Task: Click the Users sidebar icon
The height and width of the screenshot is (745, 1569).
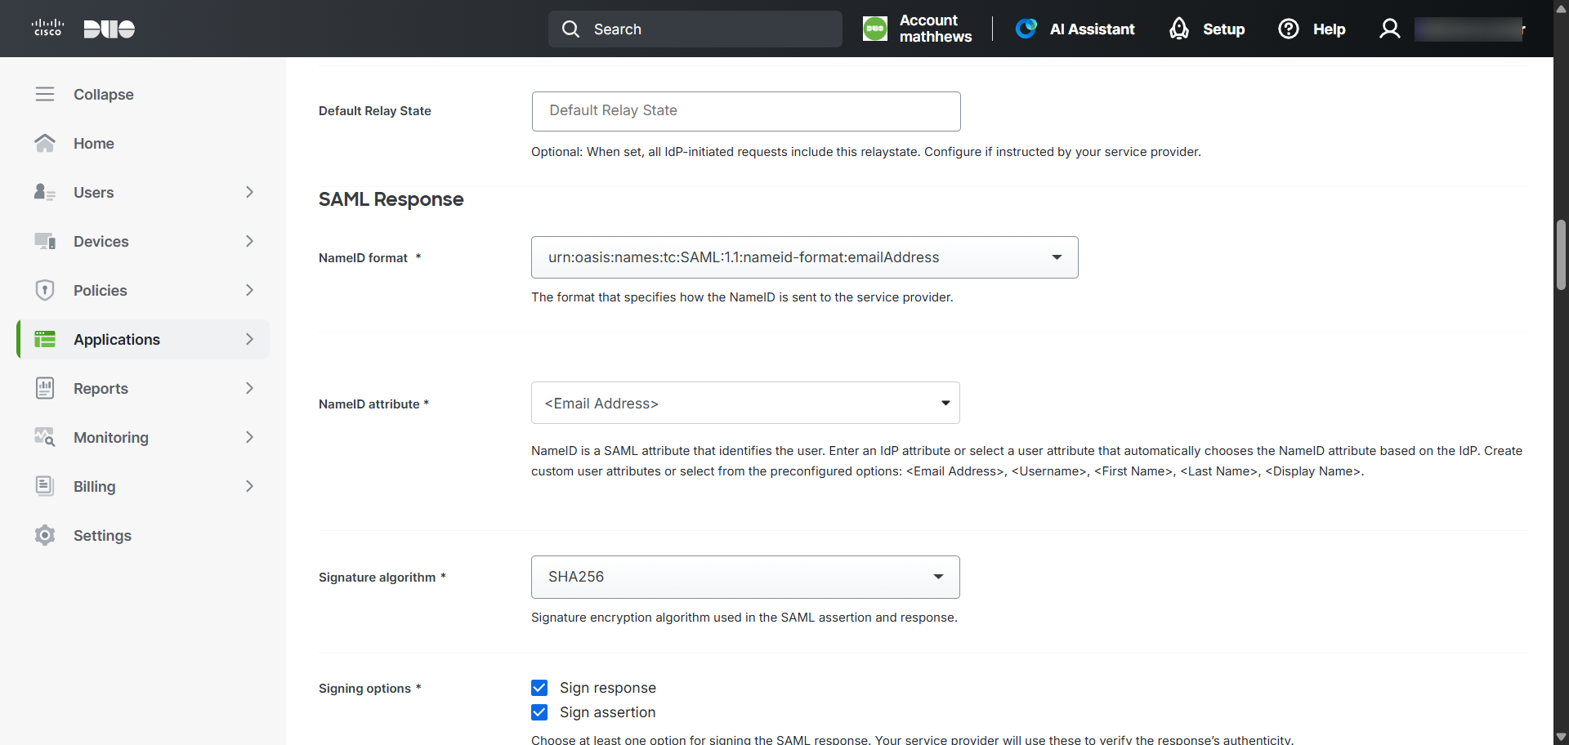Action: (x=45, y=192)
